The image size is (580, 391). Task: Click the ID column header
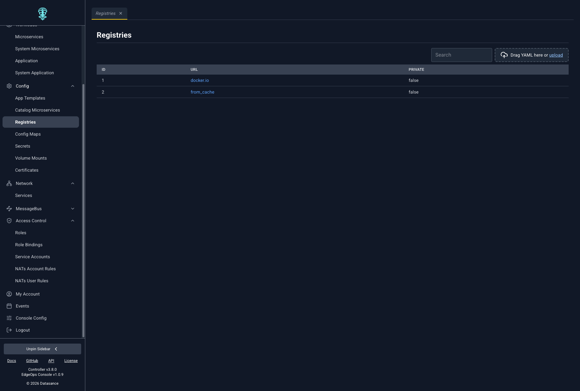[104, 70]
